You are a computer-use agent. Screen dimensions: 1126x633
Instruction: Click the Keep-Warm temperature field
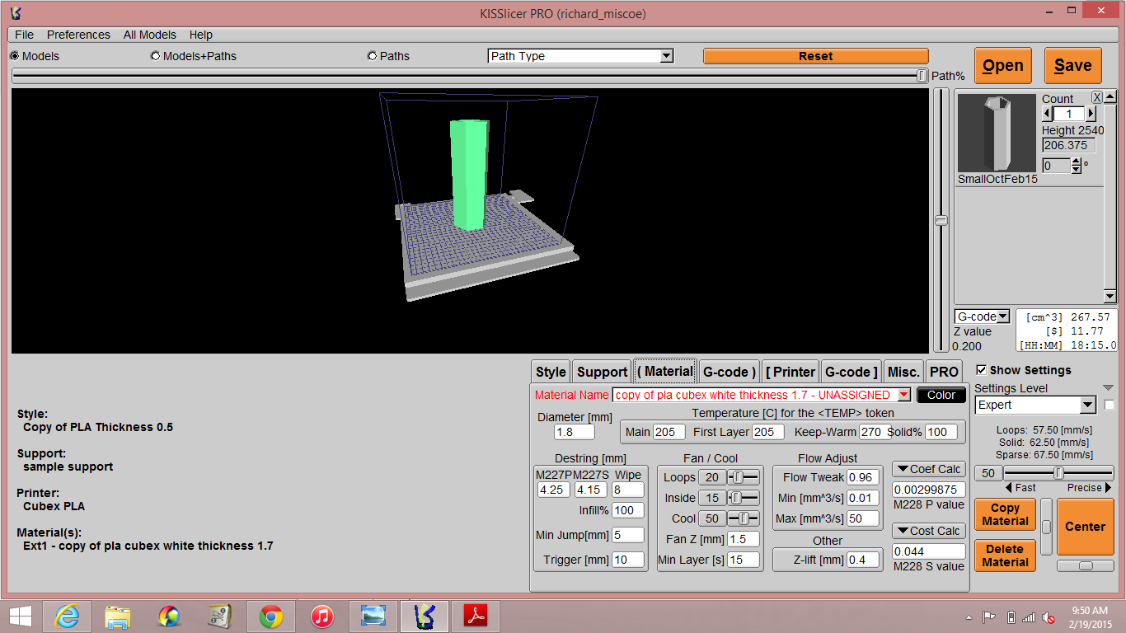point(875,432)
